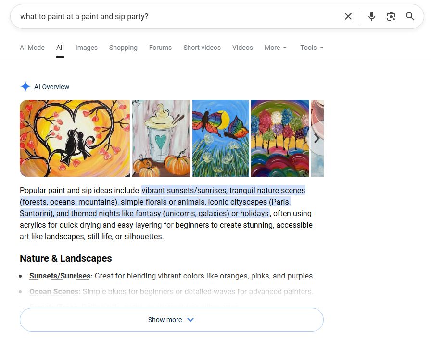Switch to the AI Mode tab
The width and height of the screenshot is (431, 338).
[32, 48]
